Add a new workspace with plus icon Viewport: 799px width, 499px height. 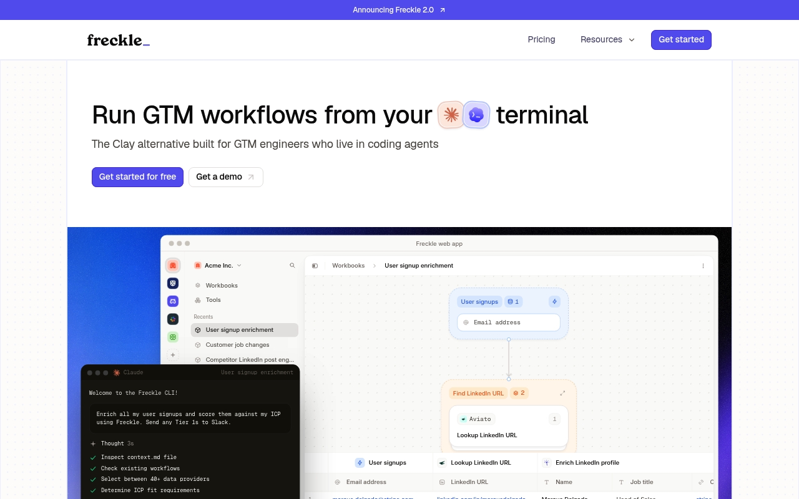173,355
